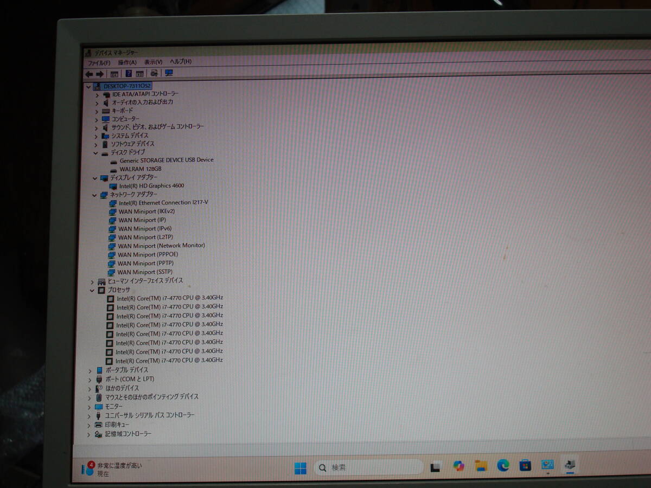
Task: Collapse the ネットワーク アダプター node
Action: 95,195
